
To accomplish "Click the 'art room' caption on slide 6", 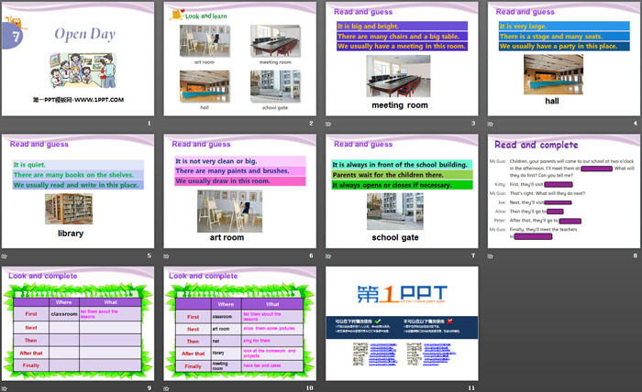I will (x=227, y=237).
